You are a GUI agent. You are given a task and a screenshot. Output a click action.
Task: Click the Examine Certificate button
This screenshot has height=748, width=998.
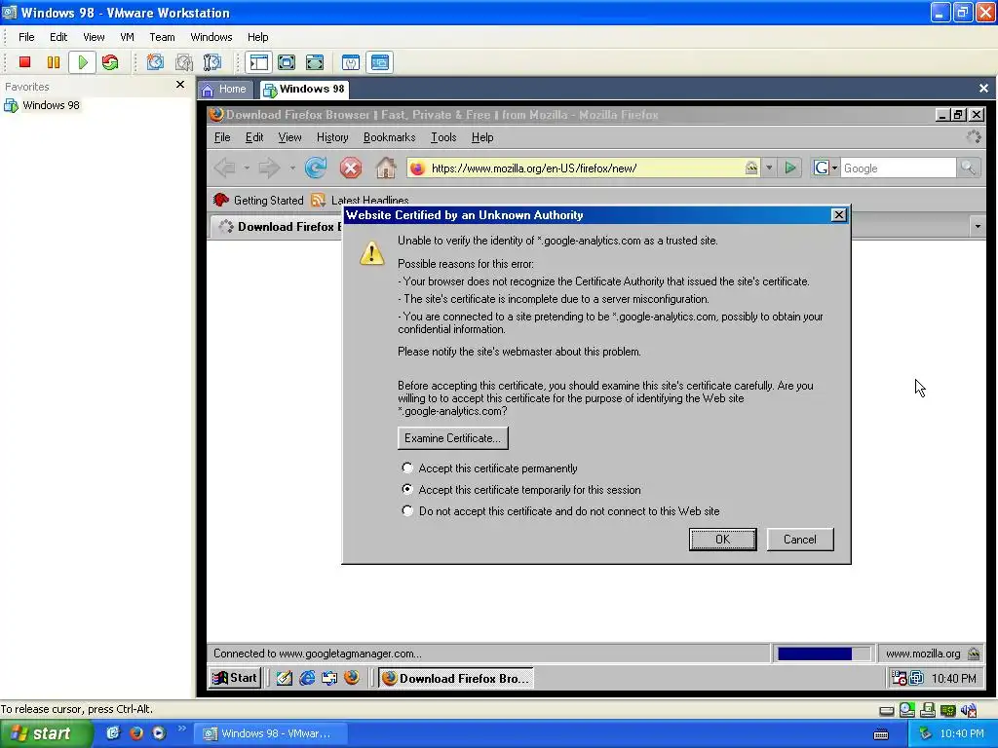(452, 438)
